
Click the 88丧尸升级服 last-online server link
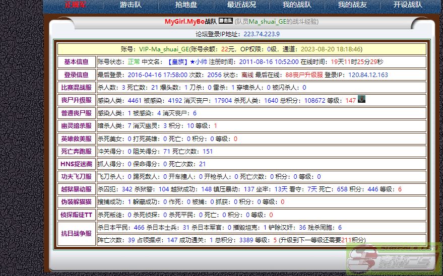coord(304,75)
